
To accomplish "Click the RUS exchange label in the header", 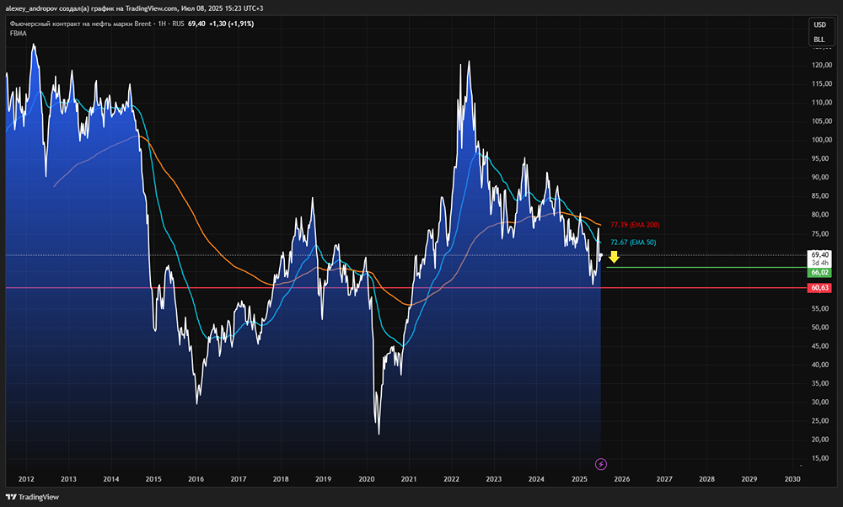I will pos(178,24).
